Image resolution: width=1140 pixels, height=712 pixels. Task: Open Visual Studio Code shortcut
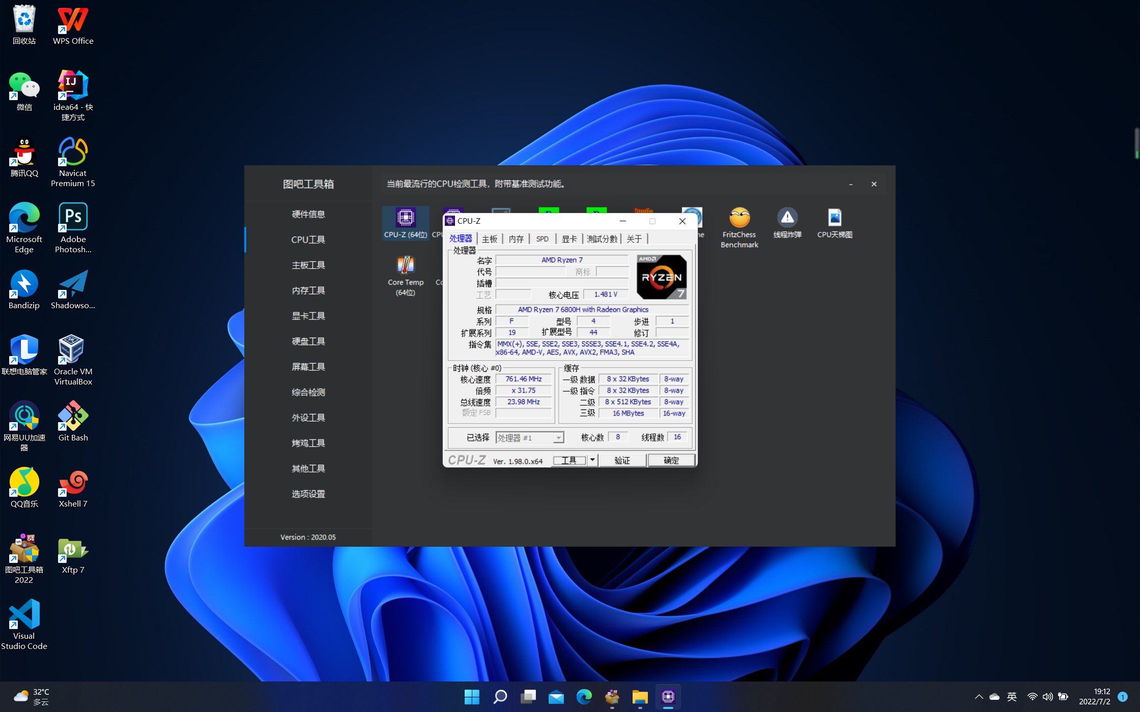(x=24, y=625)
